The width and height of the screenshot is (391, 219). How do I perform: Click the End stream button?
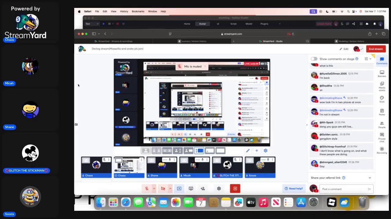[x=376, y=49]
